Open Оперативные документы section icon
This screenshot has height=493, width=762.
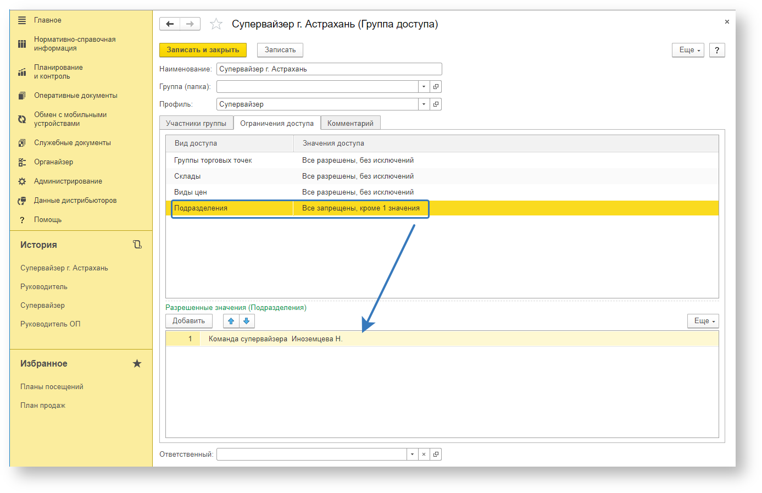pyautogui.click(x=22, y=96)
